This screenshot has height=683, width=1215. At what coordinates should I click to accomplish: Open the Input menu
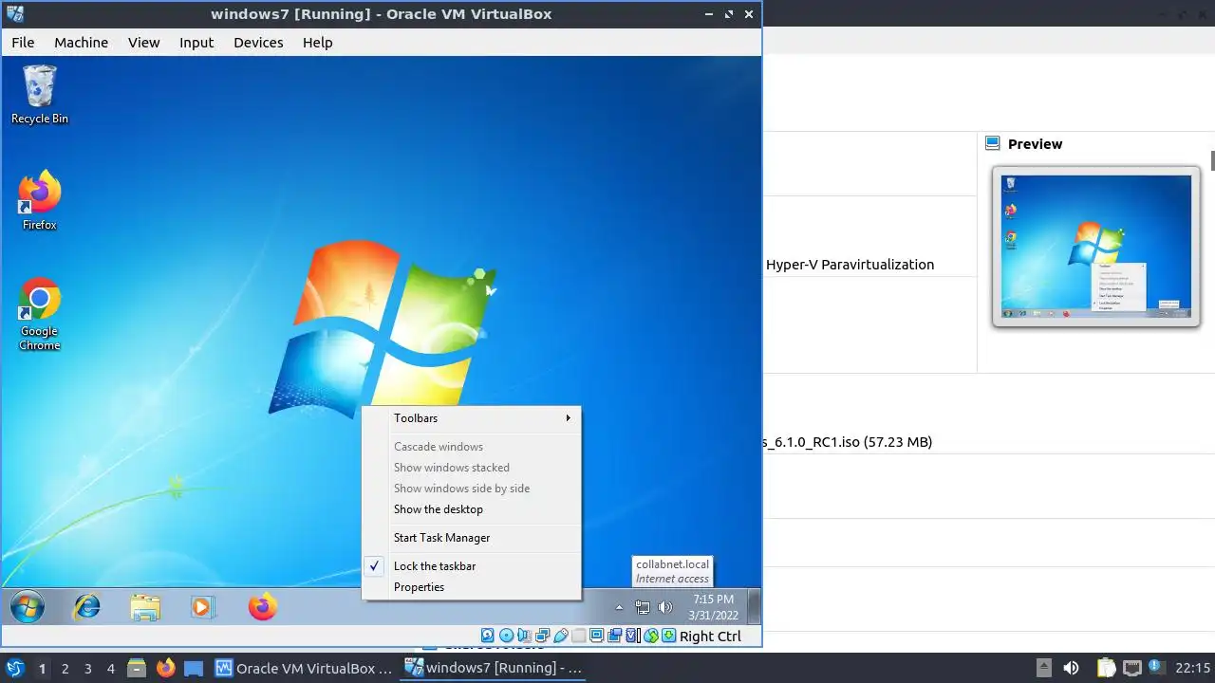click(x=196, y=43)
